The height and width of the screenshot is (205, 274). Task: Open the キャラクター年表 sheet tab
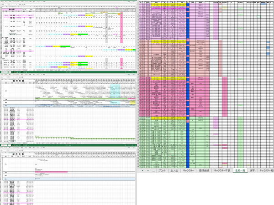(221, 170)
